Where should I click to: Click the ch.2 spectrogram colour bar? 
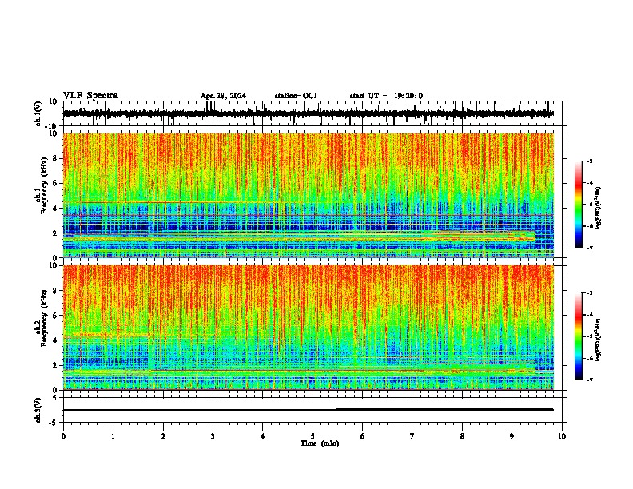pyautogui.click(x=579, y=336)
